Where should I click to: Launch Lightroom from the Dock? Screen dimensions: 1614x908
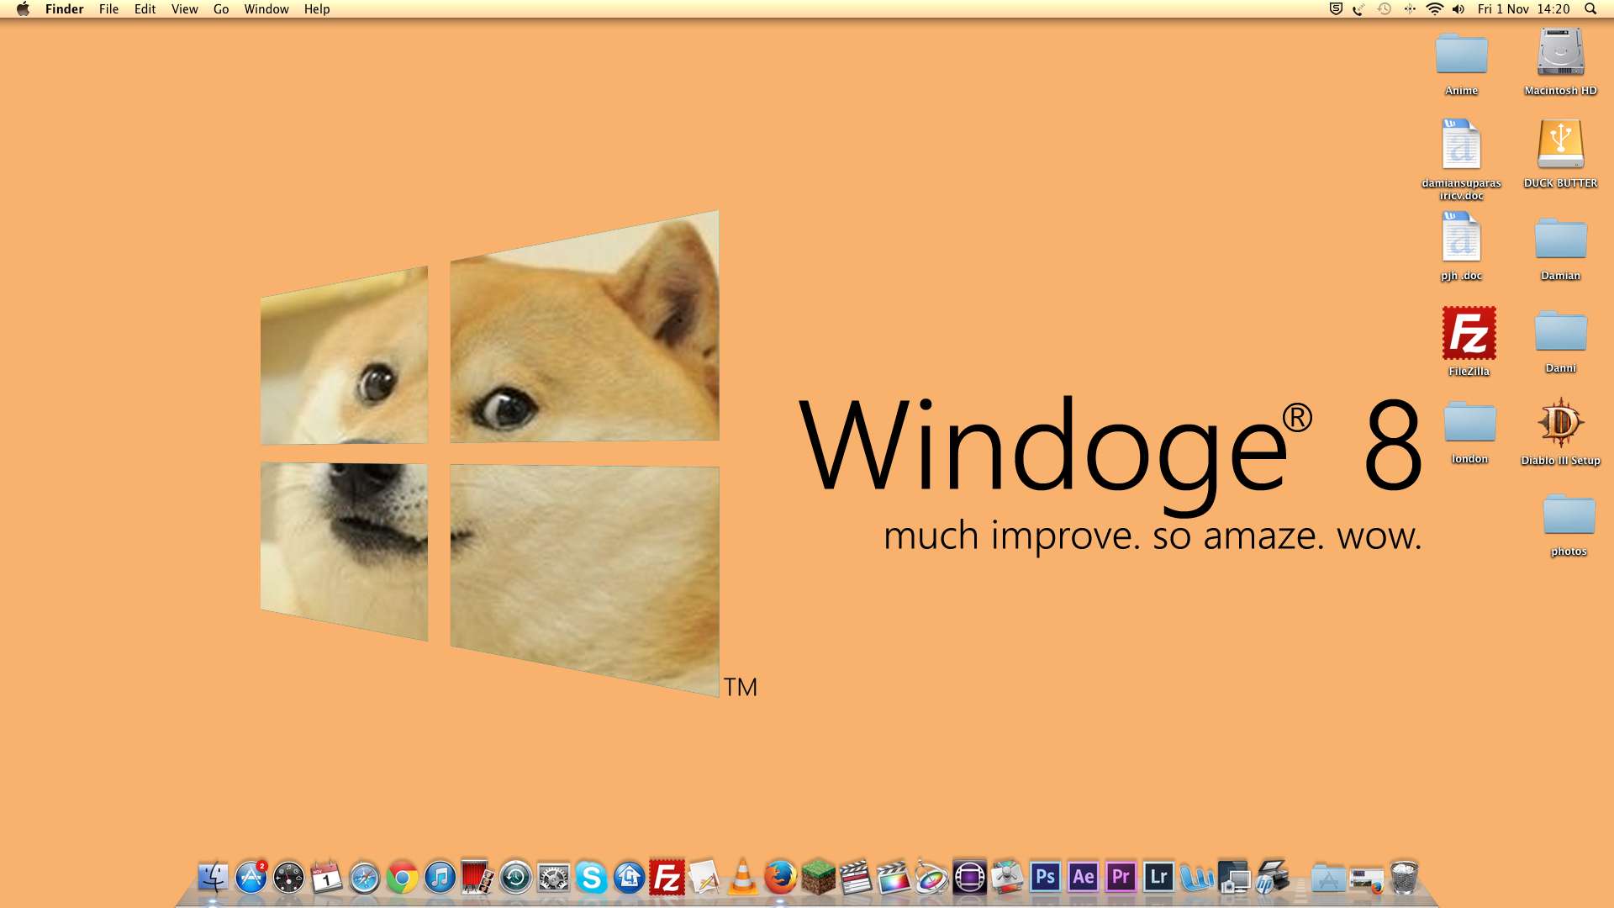coord(1158,878)
